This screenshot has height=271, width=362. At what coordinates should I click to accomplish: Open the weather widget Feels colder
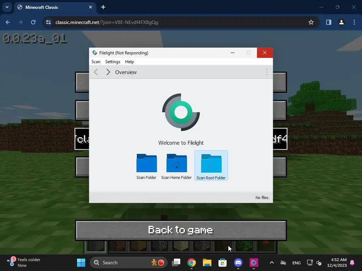point(24,263)
